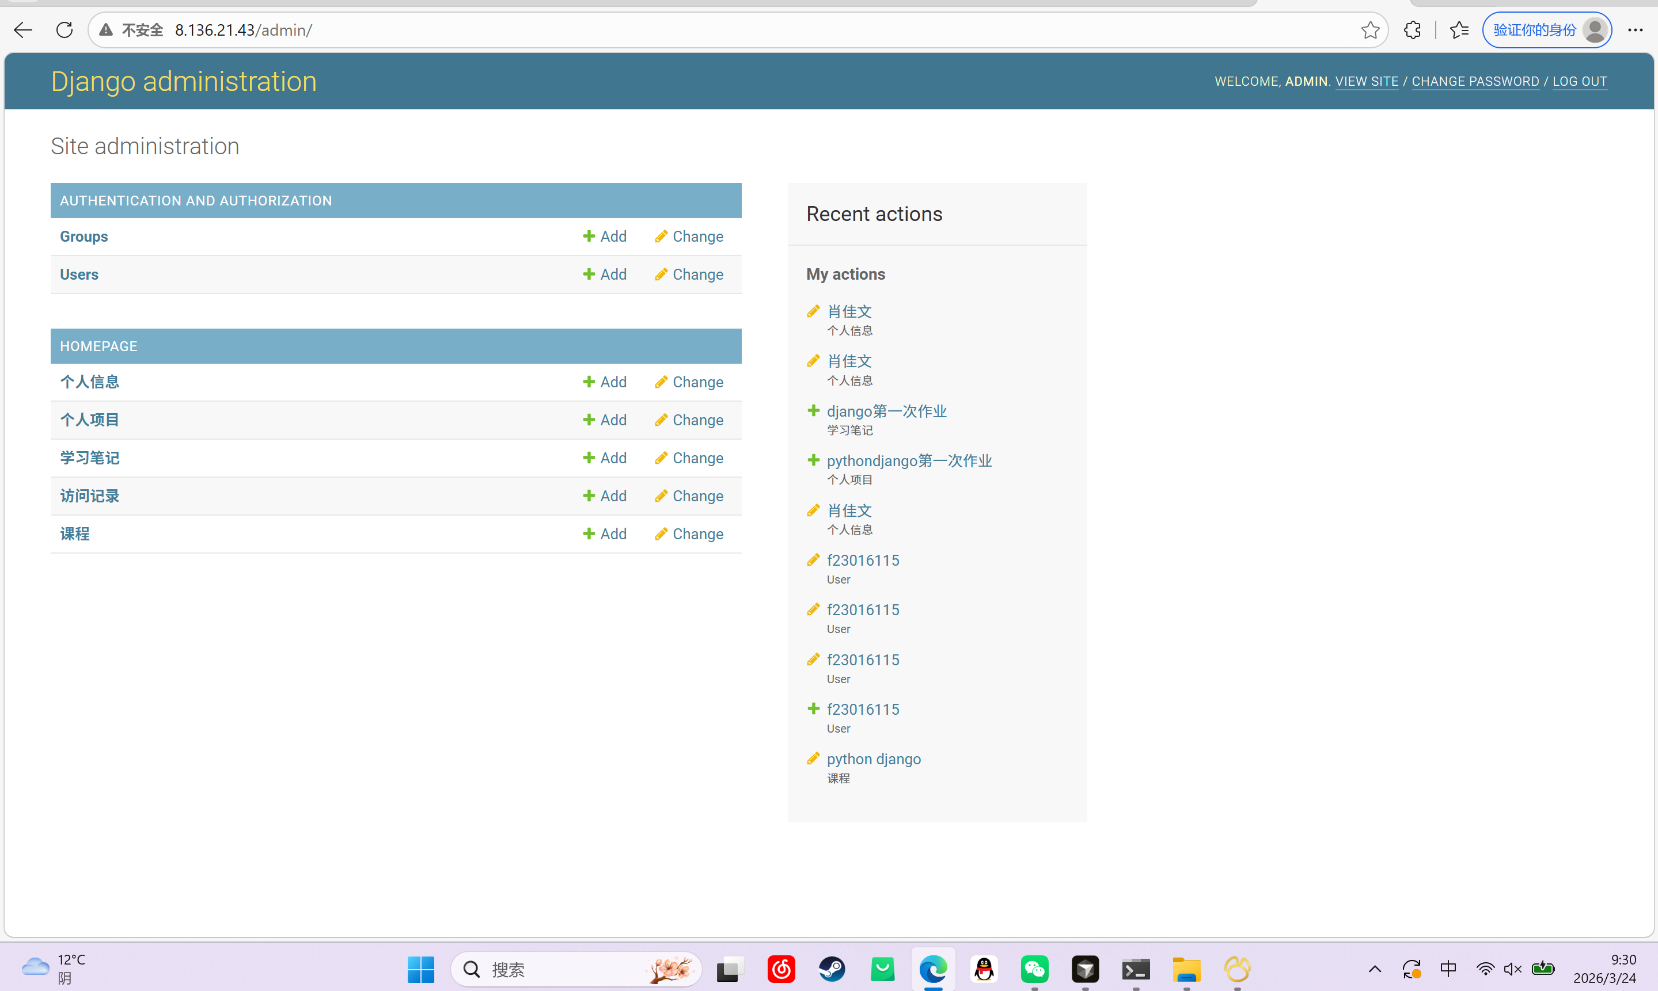The image size is (1658, 991).
Task: Click Add for 学习笔记
Action: tap(605, 458)
